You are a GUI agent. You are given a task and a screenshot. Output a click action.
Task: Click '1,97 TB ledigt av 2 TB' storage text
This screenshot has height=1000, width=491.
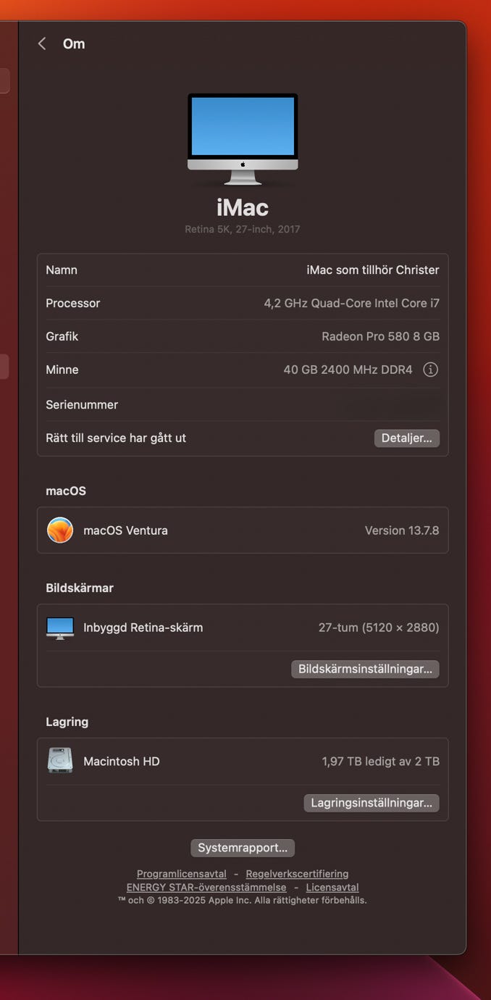tap(381, 761)
